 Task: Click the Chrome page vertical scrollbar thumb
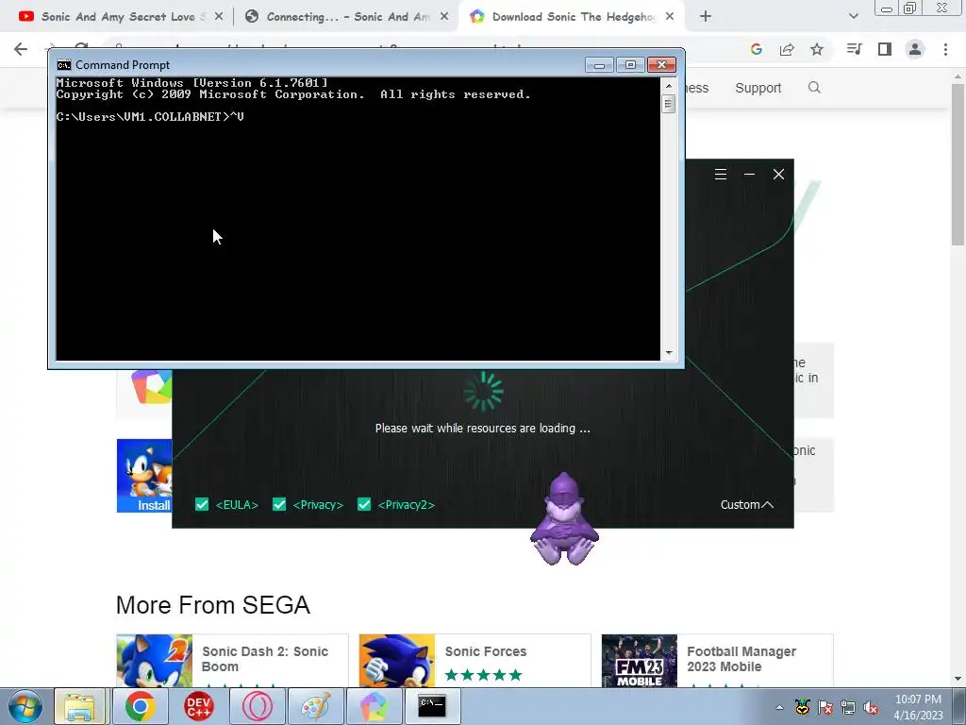point(958,164)
